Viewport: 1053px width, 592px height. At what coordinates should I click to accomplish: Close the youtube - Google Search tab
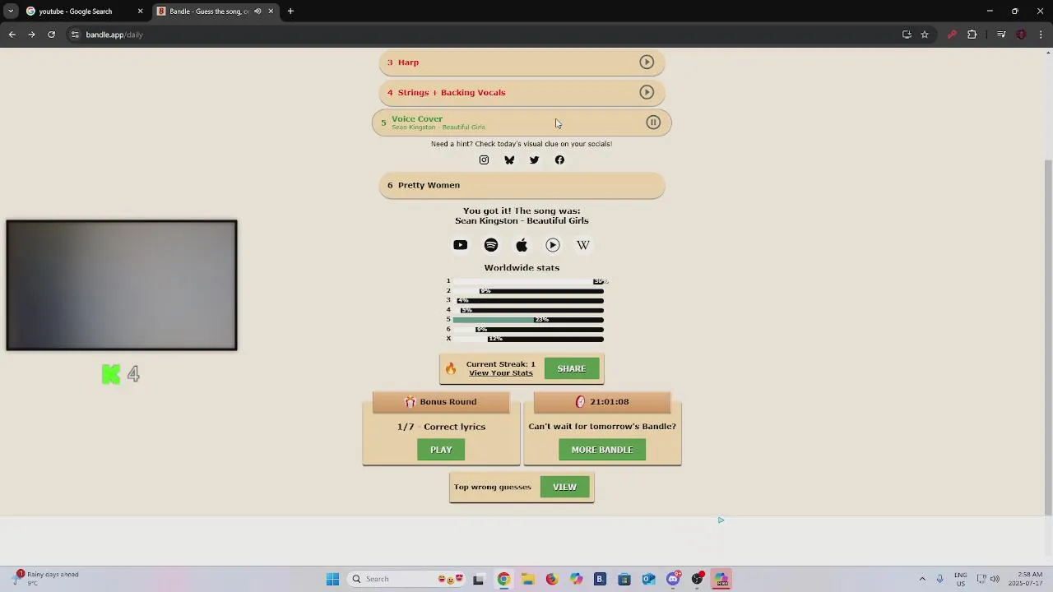tap(140, 12)
